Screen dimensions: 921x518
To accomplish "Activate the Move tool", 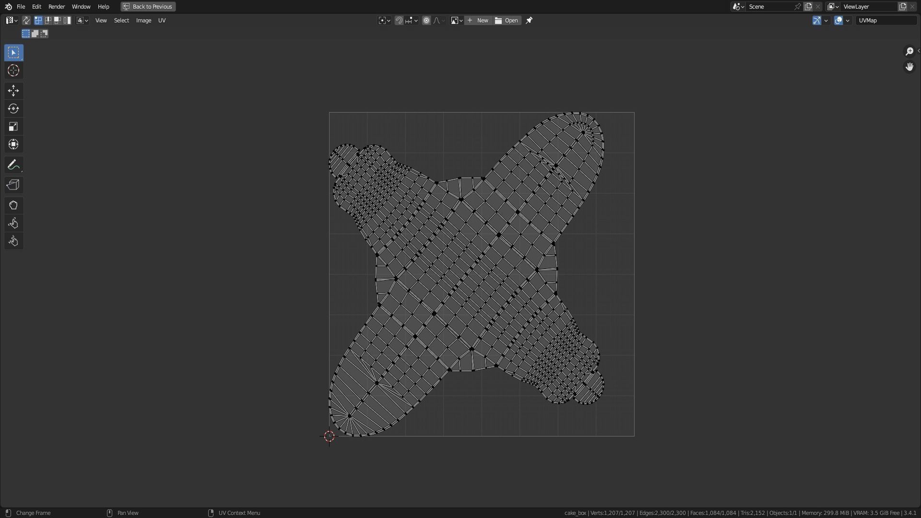I will click(x=13, y=91).
